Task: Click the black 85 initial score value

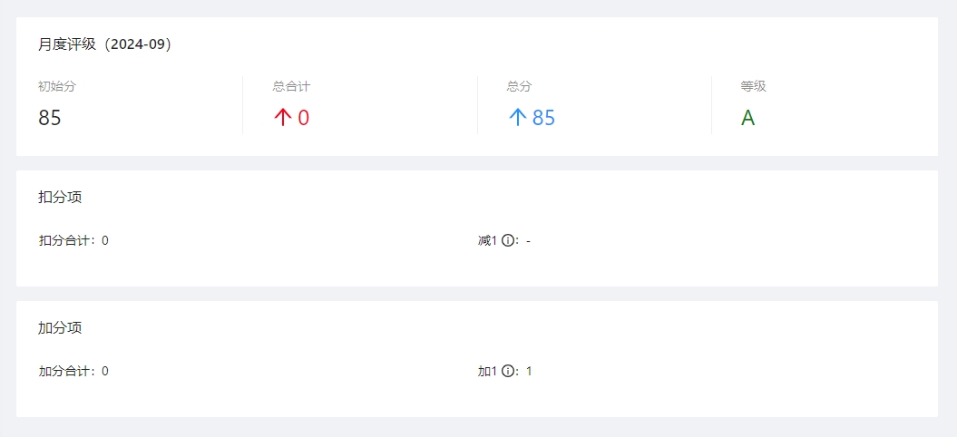Action: pos(50,118)
